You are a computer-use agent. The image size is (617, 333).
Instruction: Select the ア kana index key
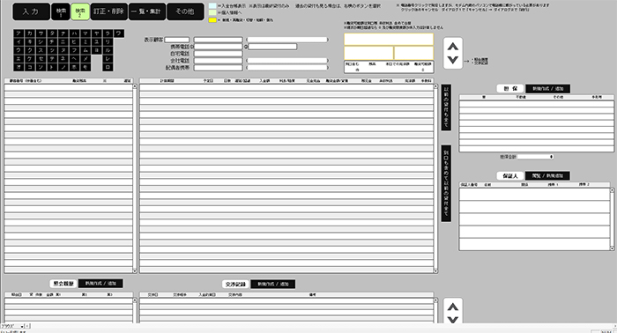pos(19,33)
